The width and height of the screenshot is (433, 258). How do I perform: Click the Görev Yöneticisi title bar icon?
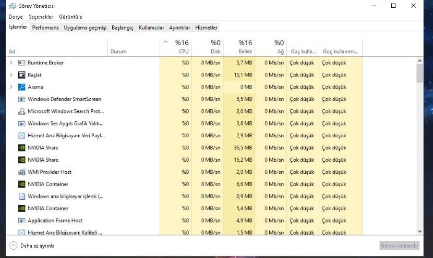click(x=13, y=6)
